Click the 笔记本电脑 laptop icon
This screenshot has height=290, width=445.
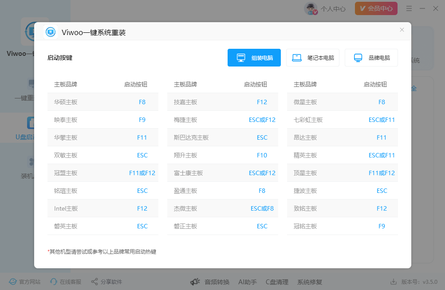pyautogui.click(x=297, y=58)
